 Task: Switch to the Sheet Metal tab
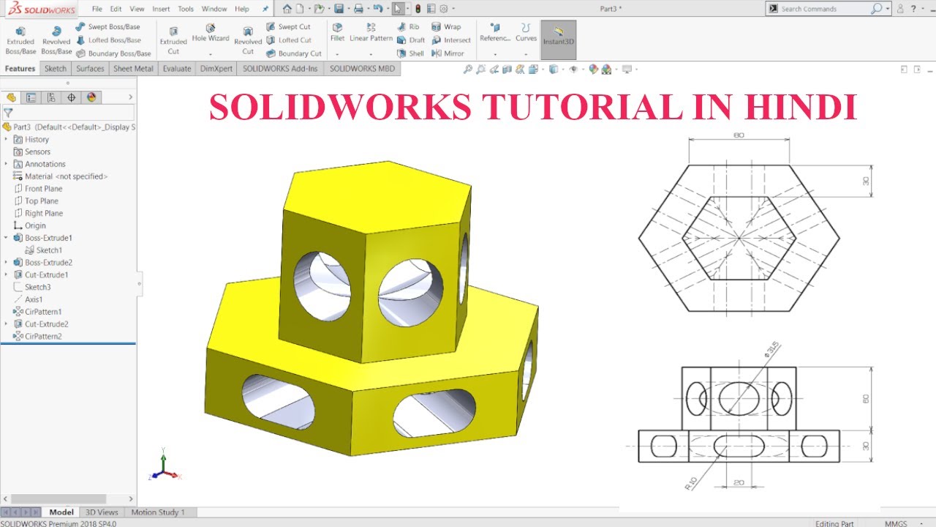point(133,69)
